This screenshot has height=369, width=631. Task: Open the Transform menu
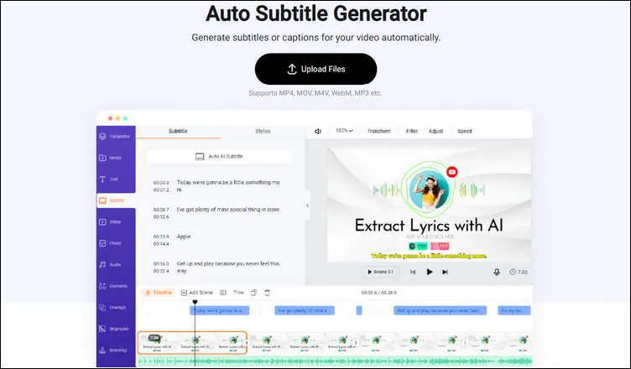(x=378, y=131)
